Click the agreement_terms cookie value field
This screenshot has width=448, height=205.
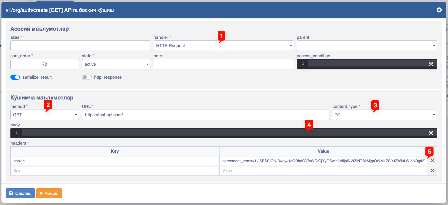(323, 161)
